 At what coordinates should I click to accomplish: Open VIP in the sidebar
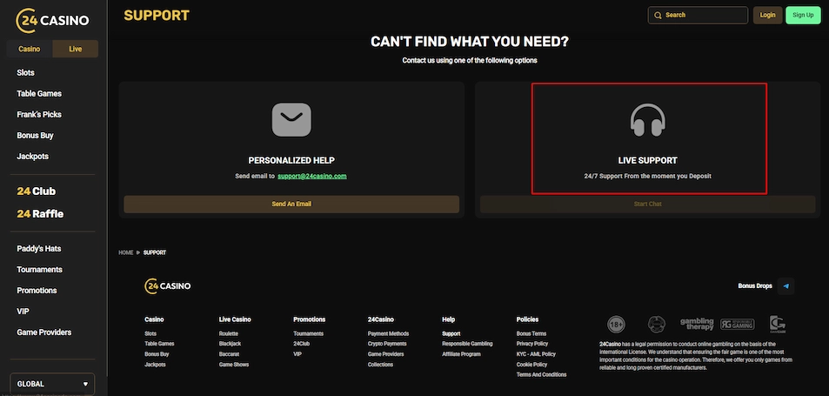23,312
